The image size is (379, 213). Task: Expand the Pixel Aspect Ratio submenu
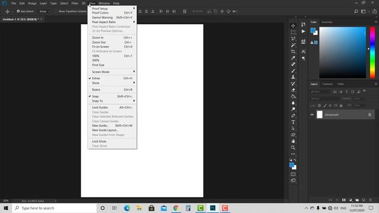112,22
